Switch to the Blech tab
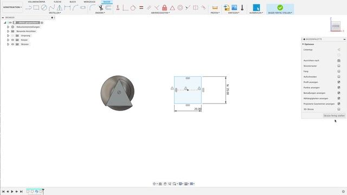 (x=73, y=2)
